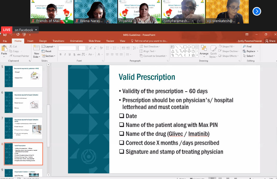Open the Columns dropdown

click(x=129, y=54)
